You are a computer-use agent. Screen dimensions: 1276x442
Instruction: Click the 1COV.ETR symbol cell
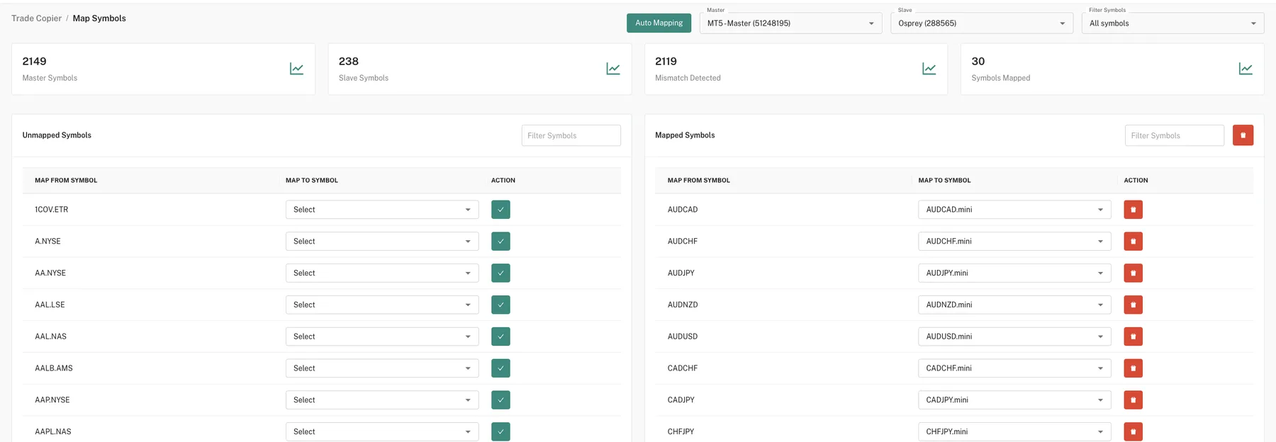pos(52,210)
